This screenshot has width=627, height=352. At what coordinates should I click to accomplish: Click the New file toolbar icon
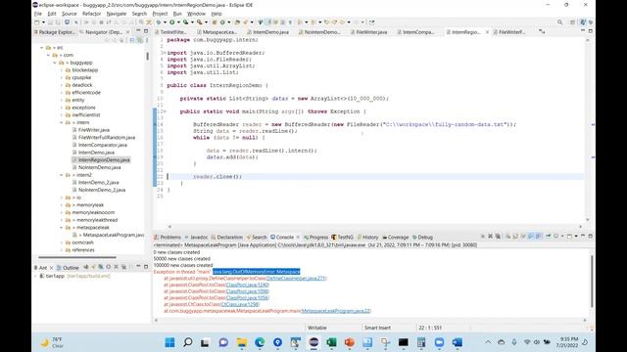pos(37,22)
